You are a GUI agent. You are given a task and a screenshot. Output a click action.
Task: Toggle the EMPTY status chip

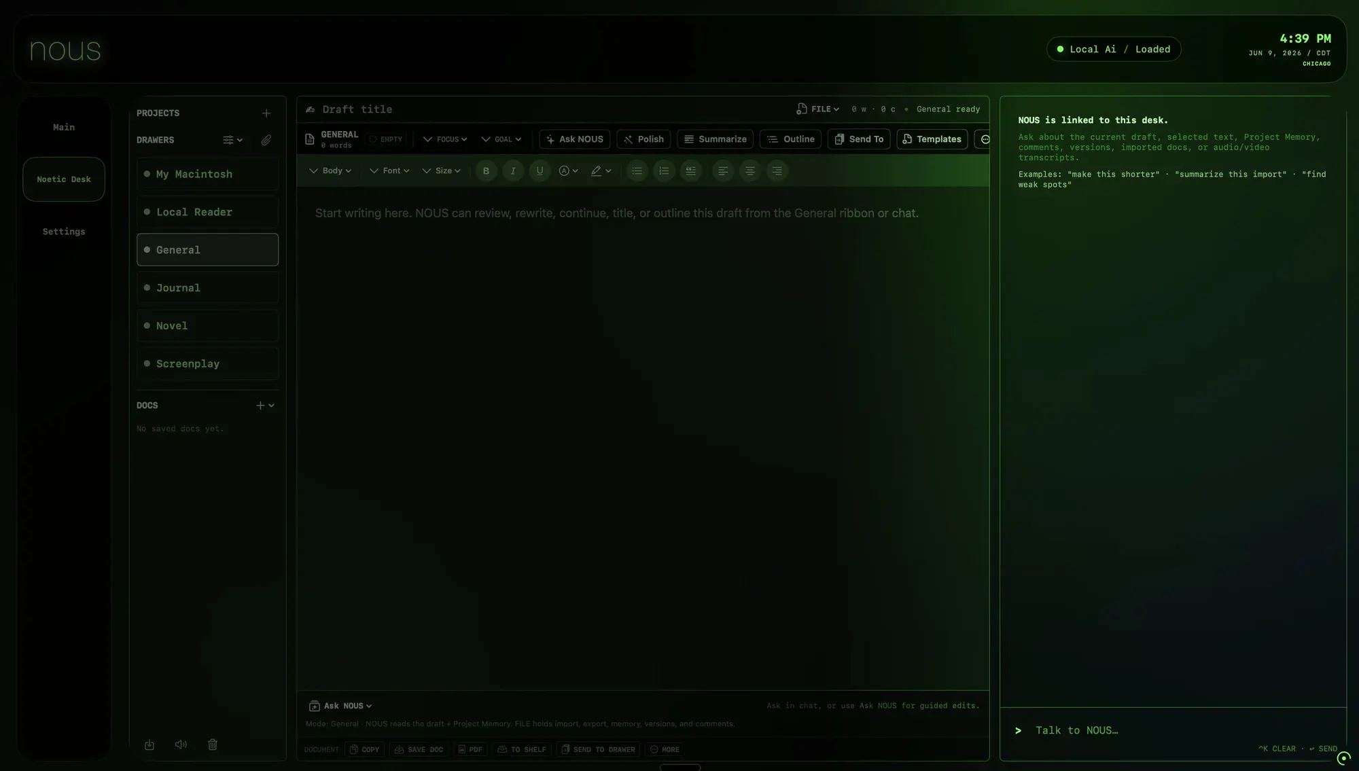click(x=385, y=139)
